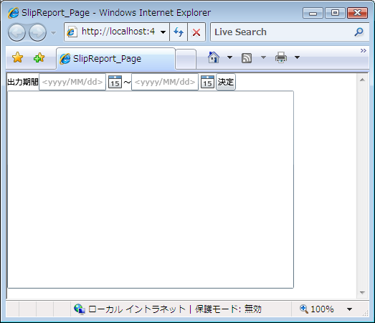Click the 決定 button
Viewport: 375px width, 323px height.
226,82
